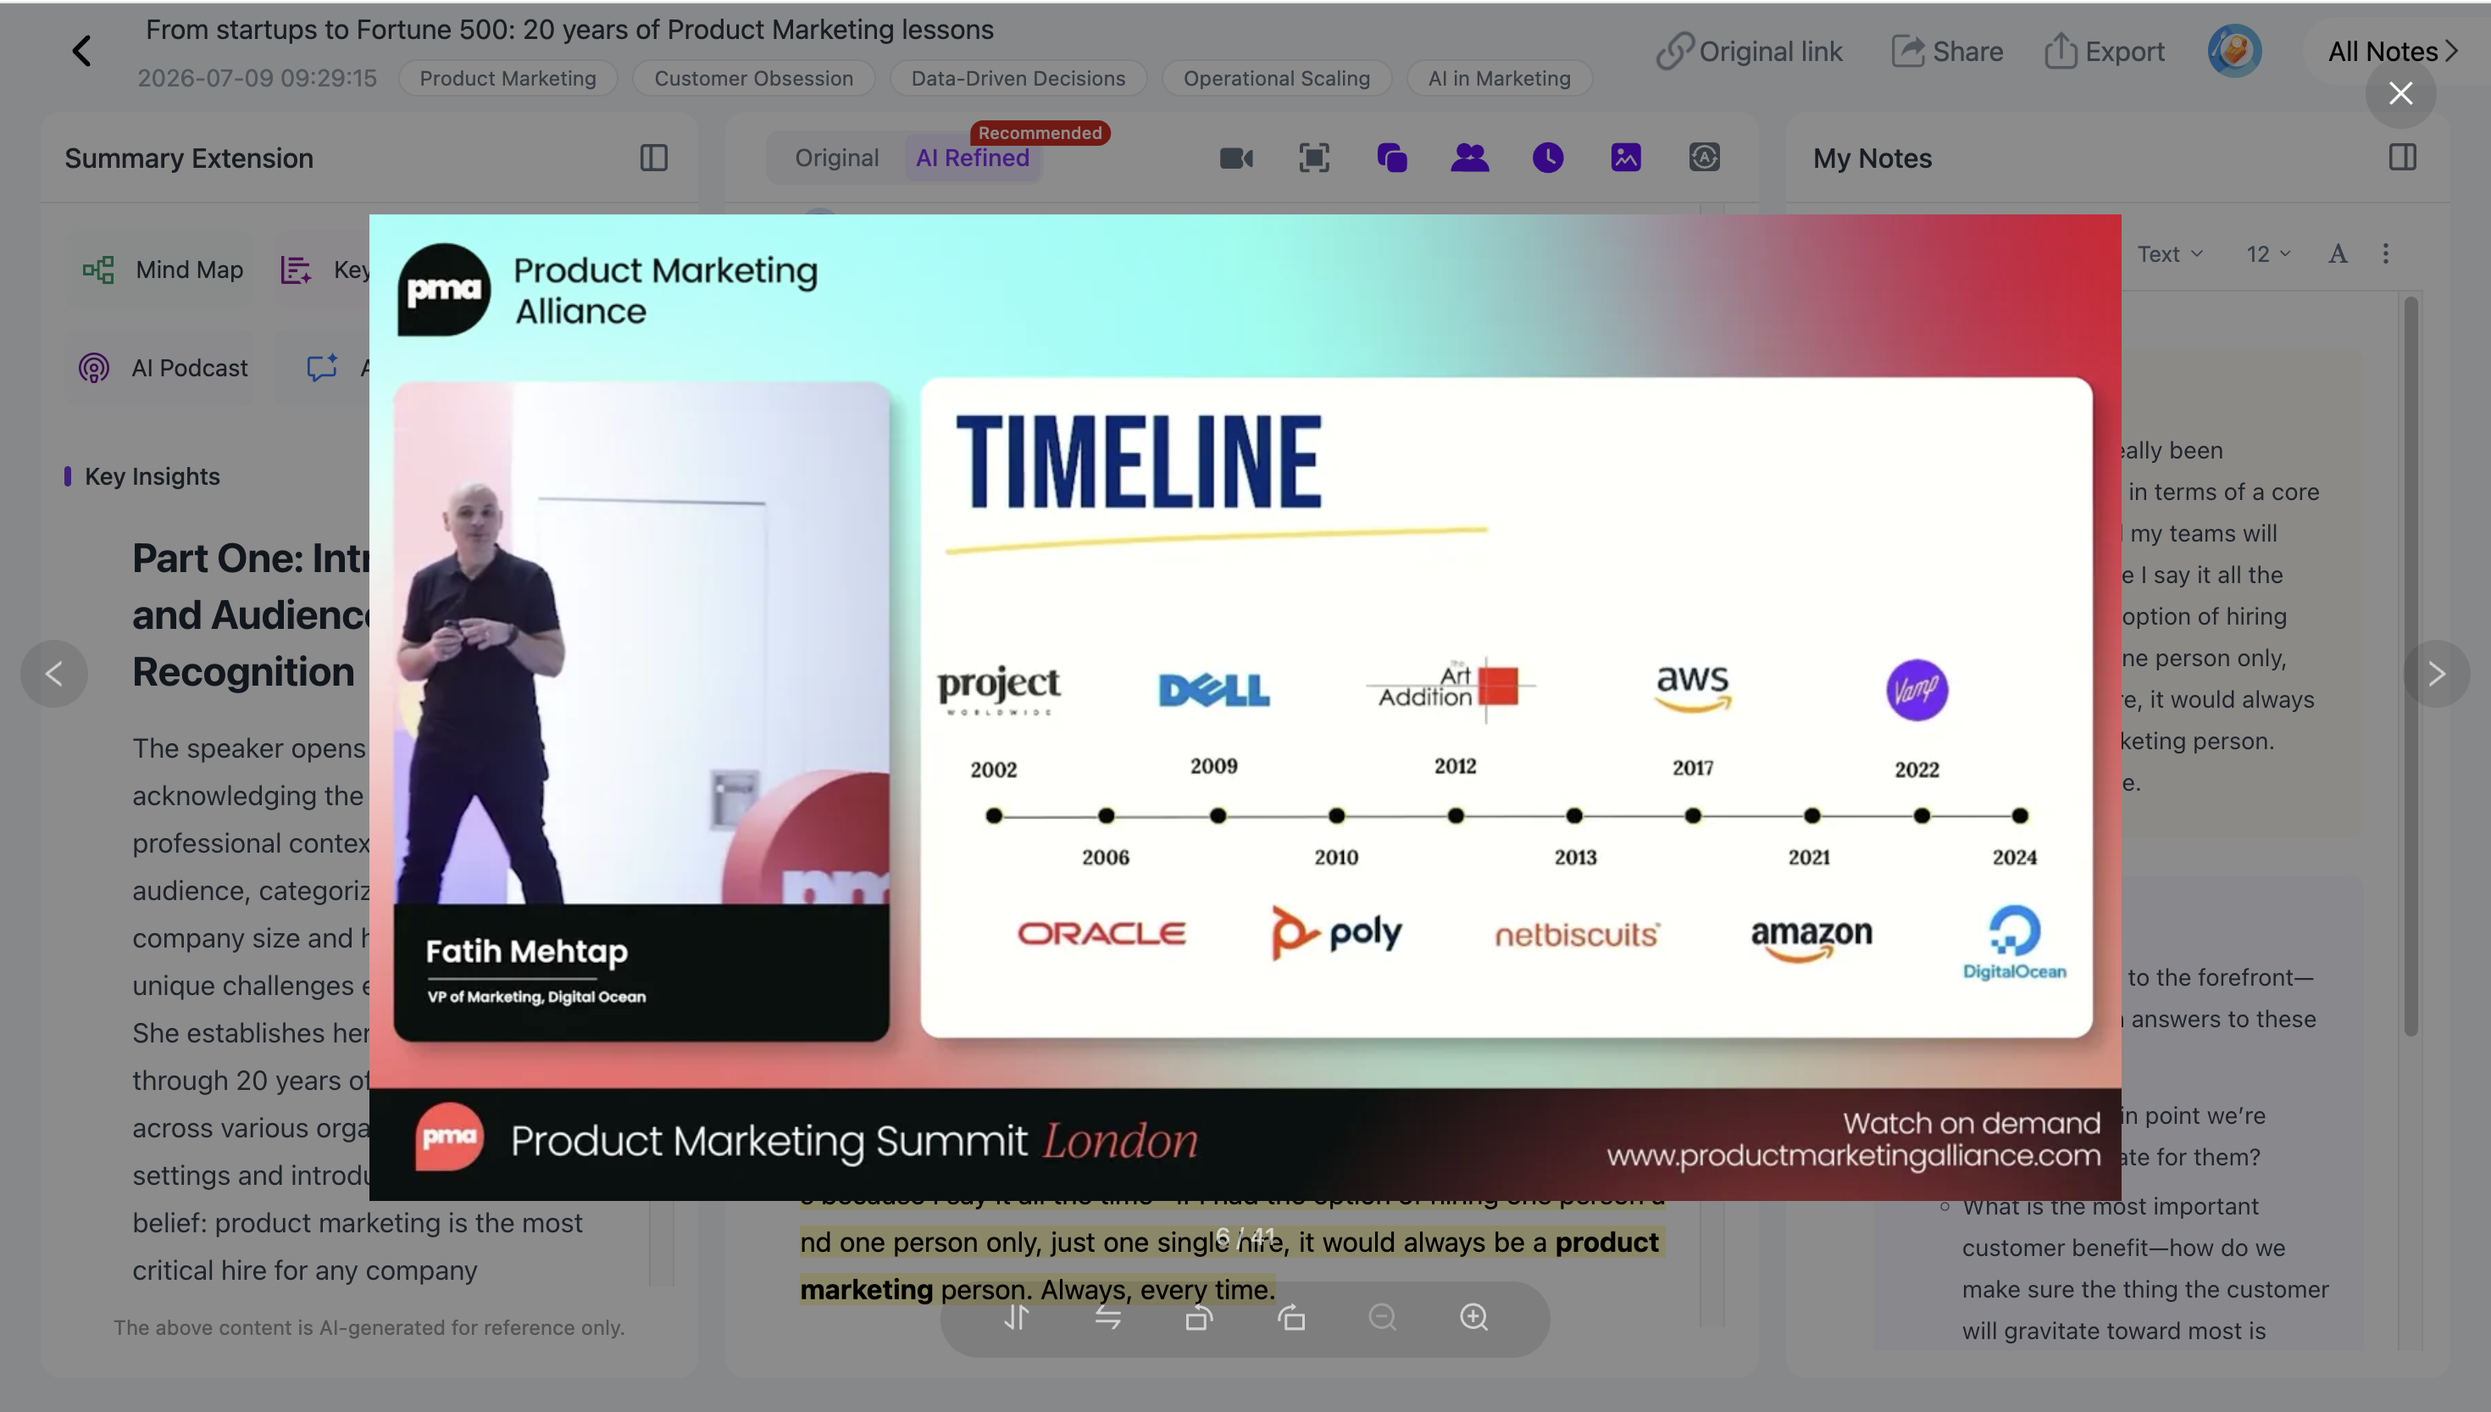
Task: Select the AI in Marketing tag
Action: (1499, 79)
